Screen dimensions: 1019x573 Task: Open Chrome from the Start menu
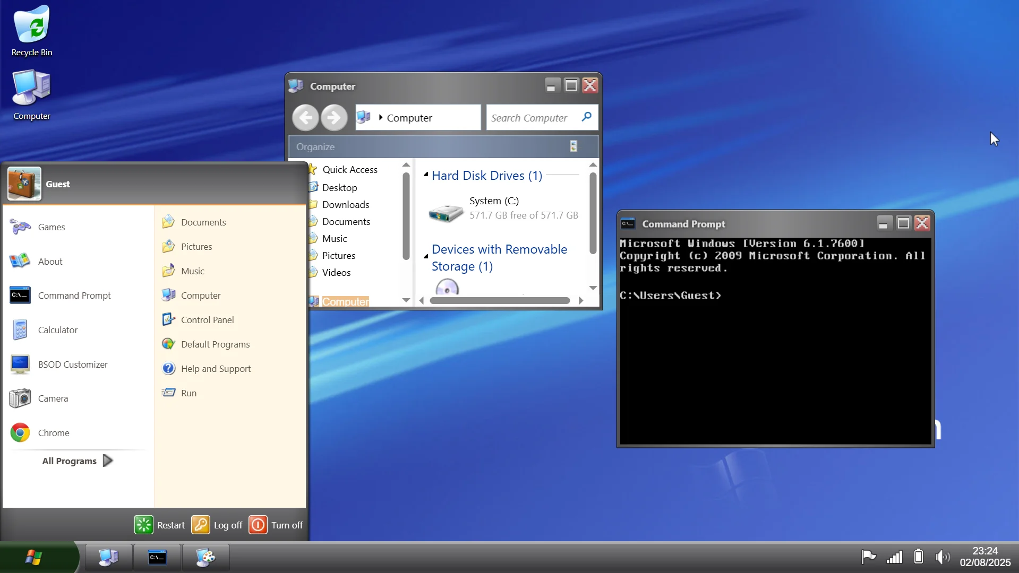click(54, 432)
